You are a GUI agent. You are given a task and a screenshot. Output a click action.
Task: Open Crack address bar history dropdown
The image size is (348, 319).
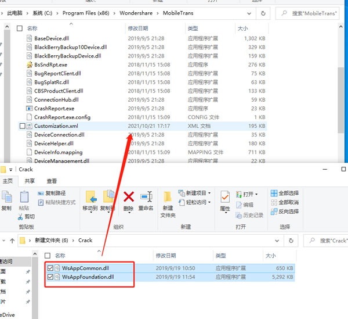pyautogui.click(x=277, y=241)
